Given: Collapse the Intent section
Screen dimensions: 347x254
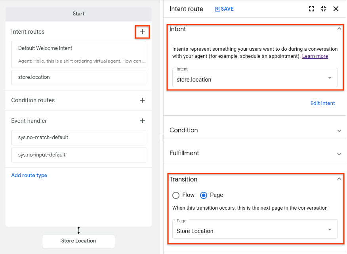Looking at the screenshot, I should (339, 29).
